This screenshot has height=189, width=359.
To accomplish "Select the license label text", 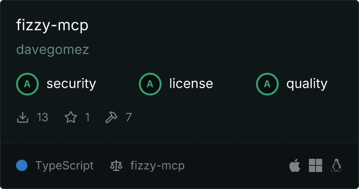I will (191, 83).
